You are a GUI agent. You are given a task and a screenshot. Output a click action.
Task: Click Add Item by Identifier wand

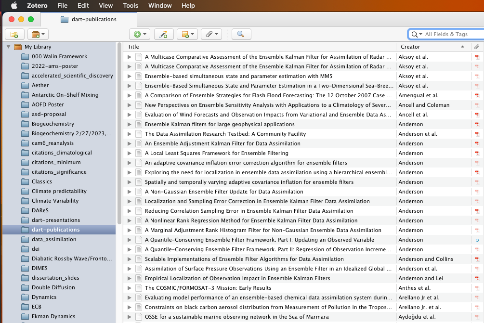pos(163,34)
